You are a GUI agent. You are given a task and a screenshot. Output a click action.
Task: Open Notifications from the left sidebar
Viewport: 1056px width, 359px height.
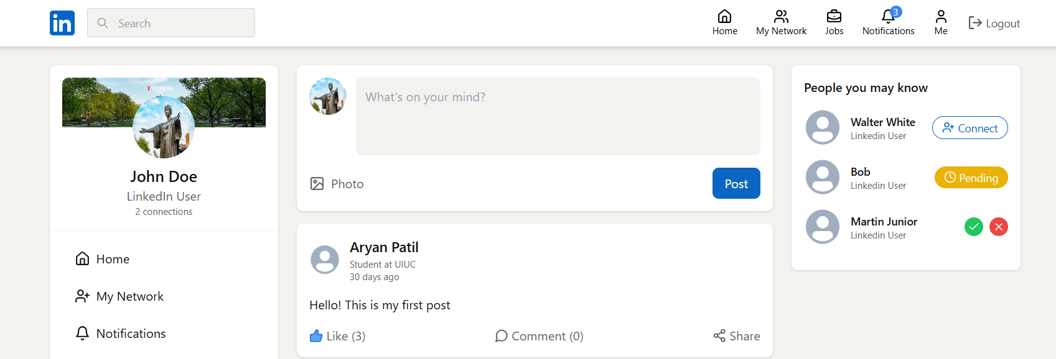[130, 334]
